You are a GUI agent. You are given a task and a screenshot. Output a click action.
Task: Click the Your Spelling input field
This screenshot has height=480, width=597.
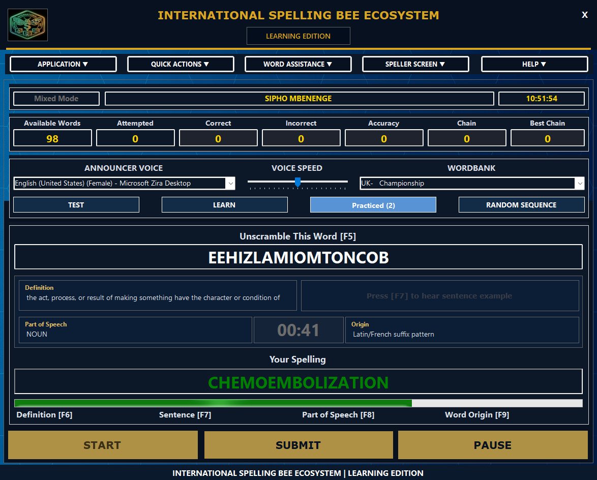coord(298,381)
